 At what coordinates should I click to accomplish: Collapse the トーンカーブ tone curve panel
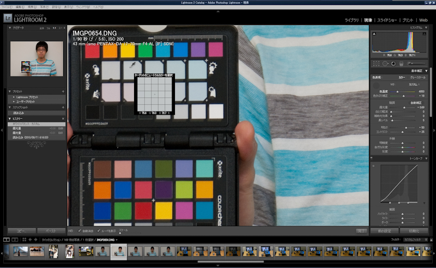[x=426, y=158]
